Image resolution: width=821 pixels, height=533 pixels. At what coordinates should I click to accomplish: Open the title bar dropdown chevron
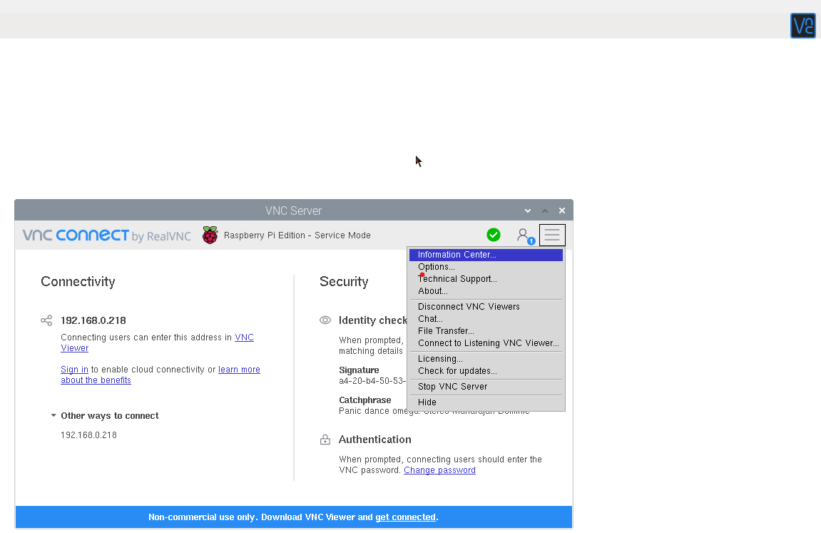click(528, 210)
